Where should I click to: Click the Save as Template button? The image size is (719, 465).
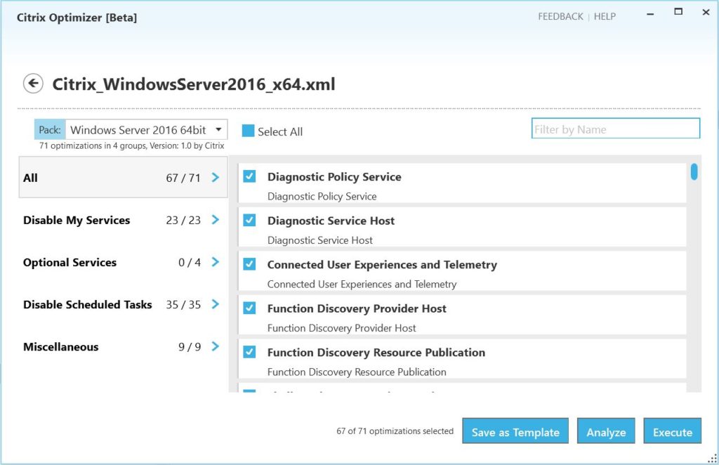pos(515,431)
